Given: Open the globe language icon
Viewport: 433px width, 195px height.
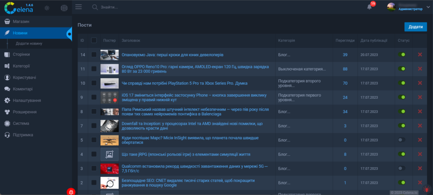Looking at the screenshot, I should click(64, 8).
